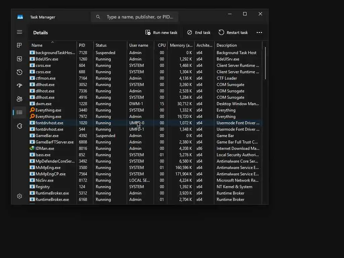Sort by the Architecture column header
Screen dimensions: 344x258
(x=204, y=45)
